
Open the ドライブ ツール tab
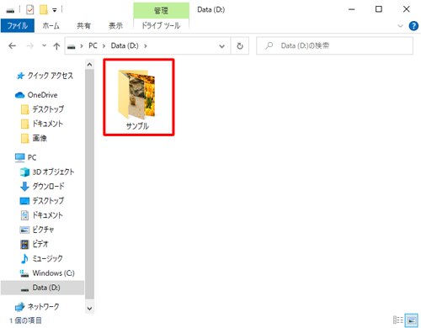click(161, 25)
